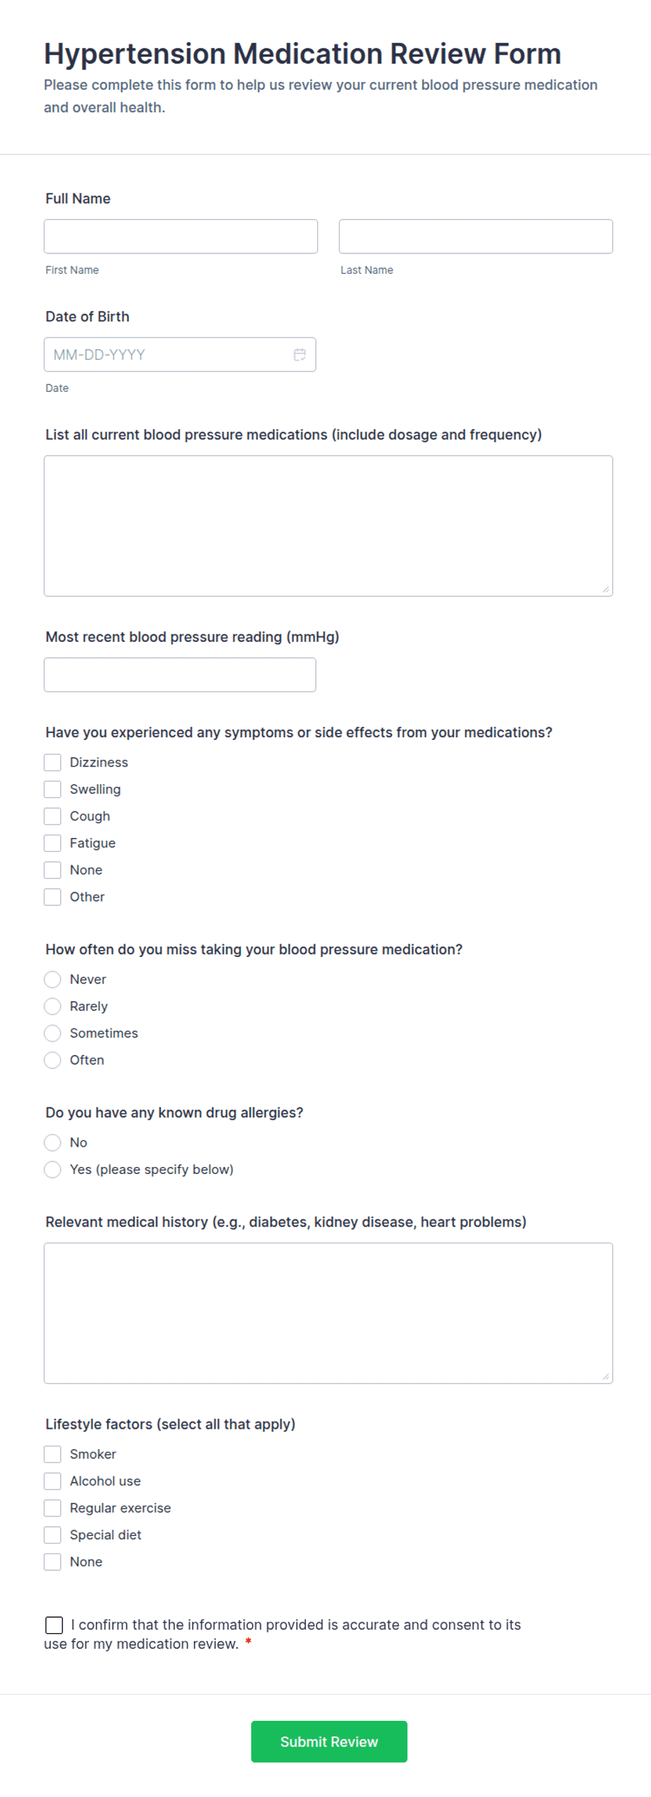Image resolution: width=651 pixels, height=1797 pixels.
Task: Select Never for missing medication
Action: 52,979
